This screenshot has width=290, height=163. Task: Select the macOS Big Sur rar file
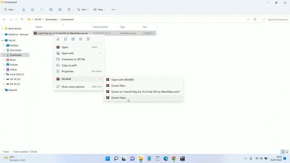[95, 33]
